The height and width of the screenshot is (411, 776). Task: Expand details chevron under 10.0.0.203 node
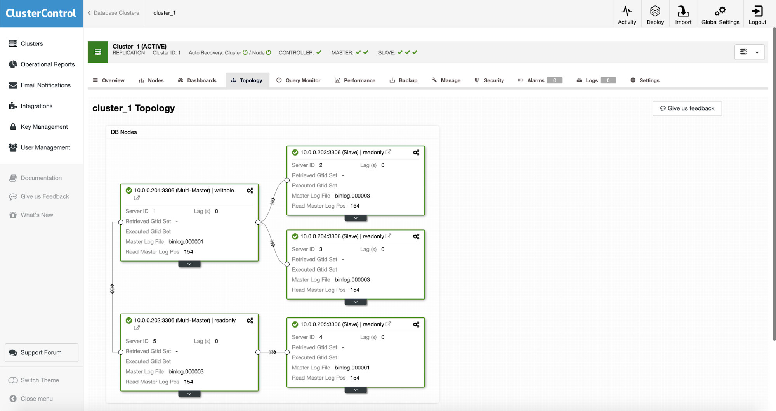pos(356,218)
